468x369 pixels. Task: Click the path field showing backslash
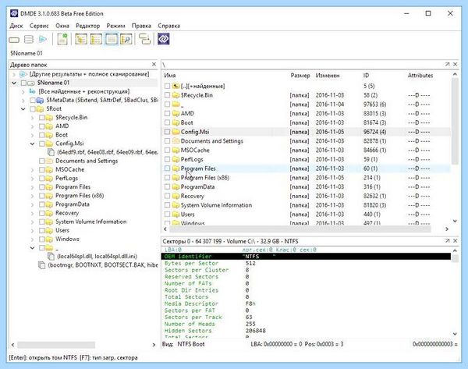point(302,65)
